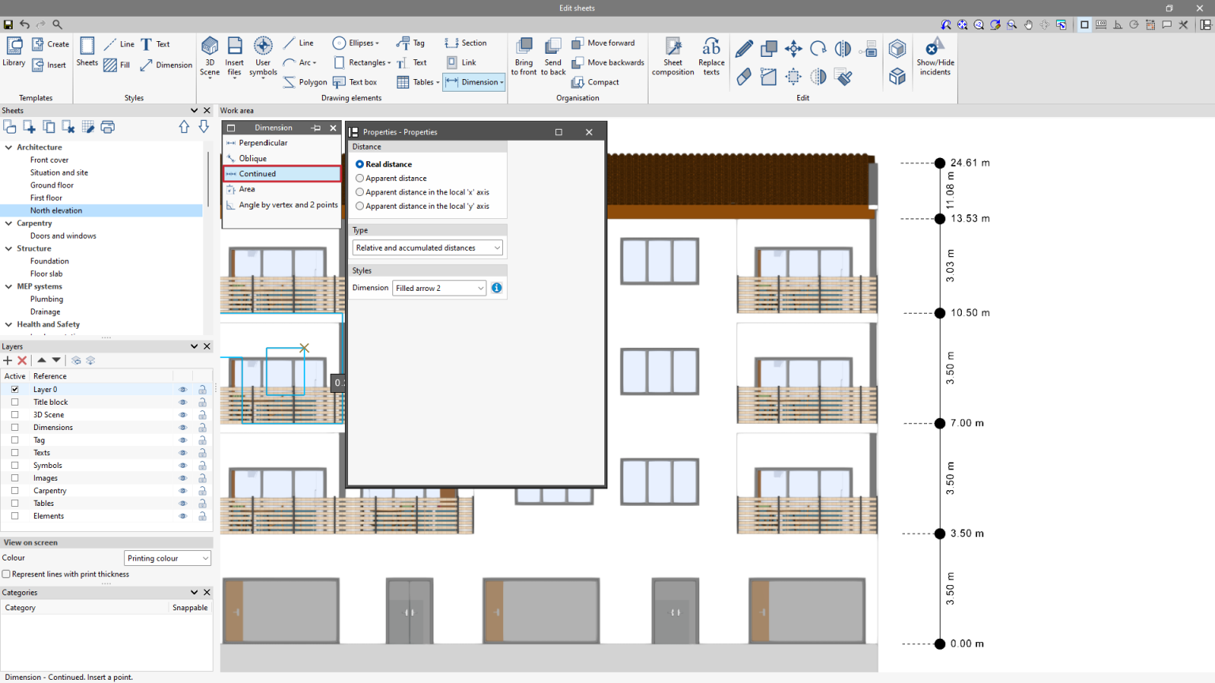Select the Rotate tool

point(818,48)
